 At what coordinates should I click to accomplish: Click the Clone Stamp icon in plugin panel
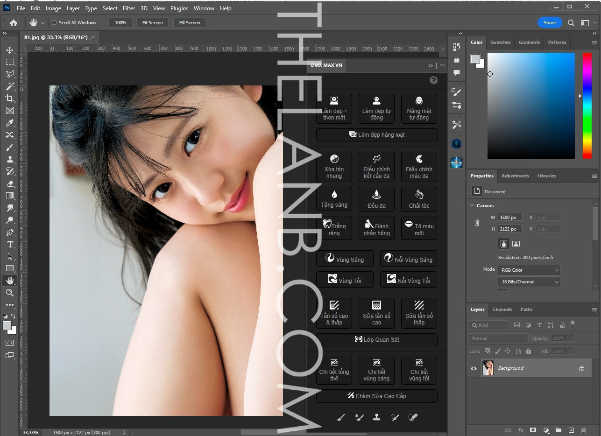(377, 417)
